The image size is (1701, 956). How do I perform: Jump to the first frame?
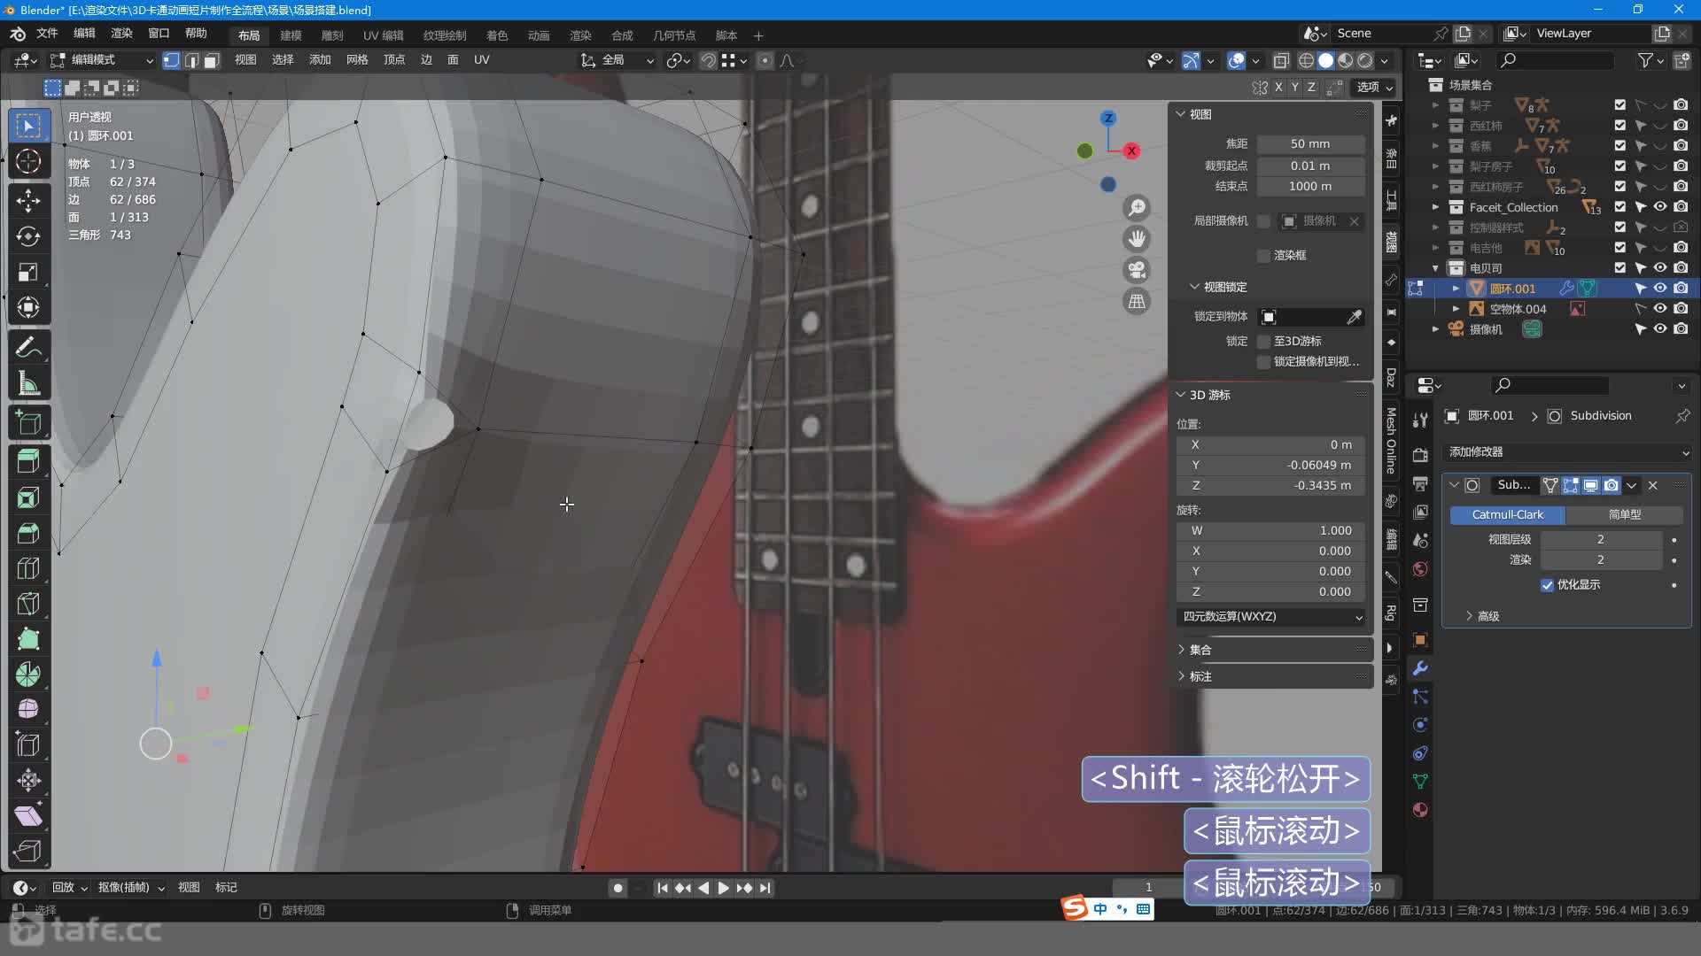tap(662, 888)
